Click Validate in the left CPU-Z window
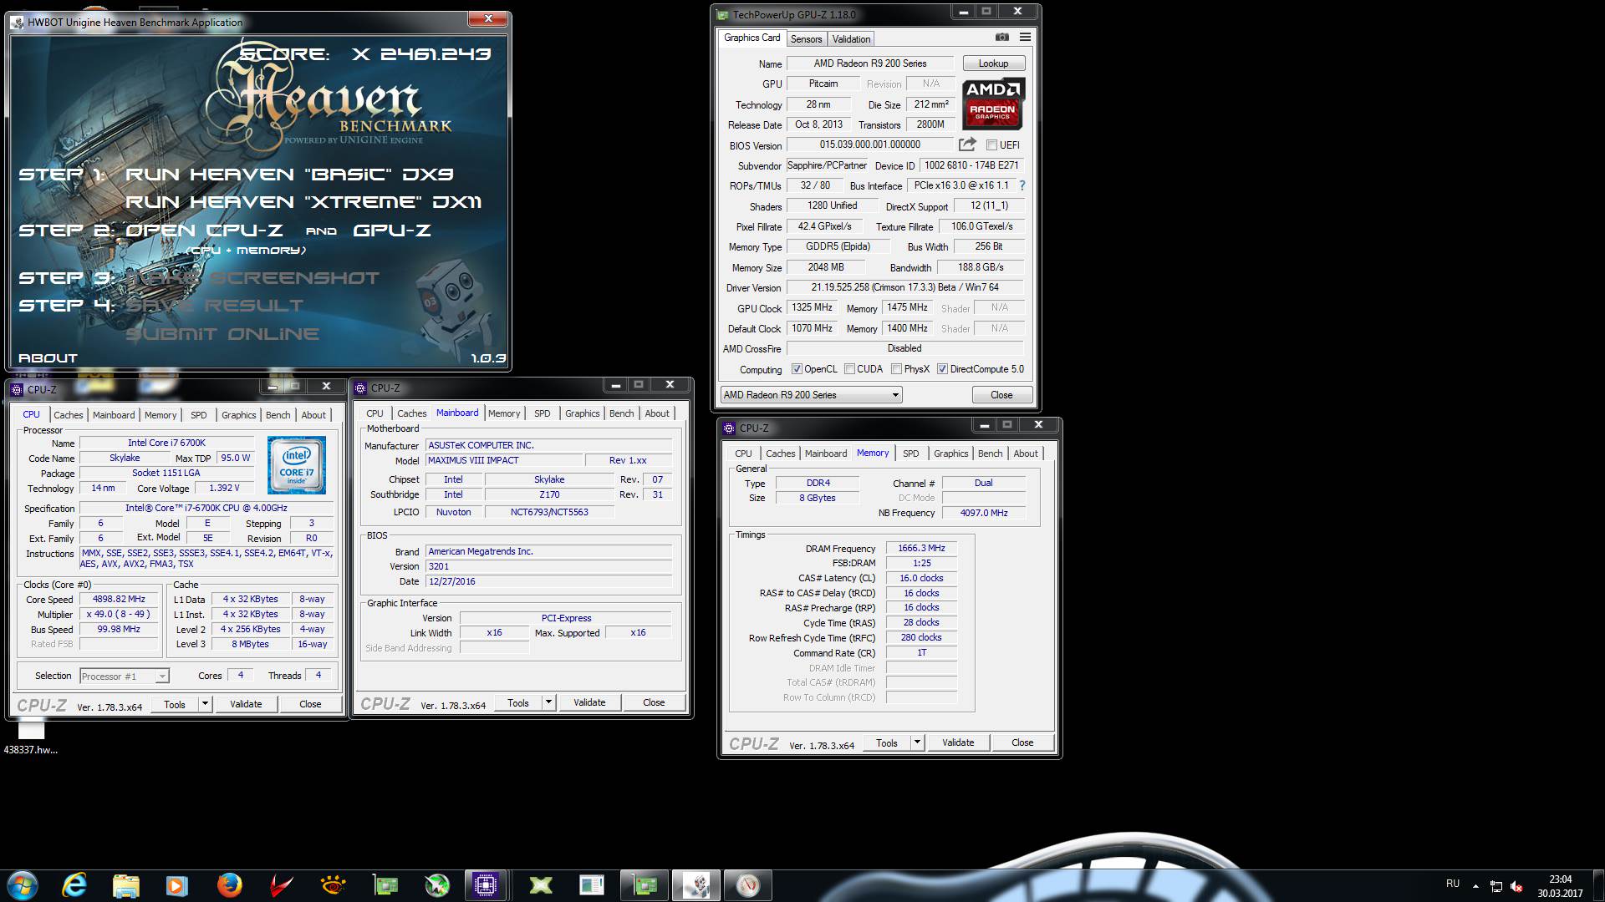The height and width of the screenshot is (902, 1605). (x=246, y=704)
